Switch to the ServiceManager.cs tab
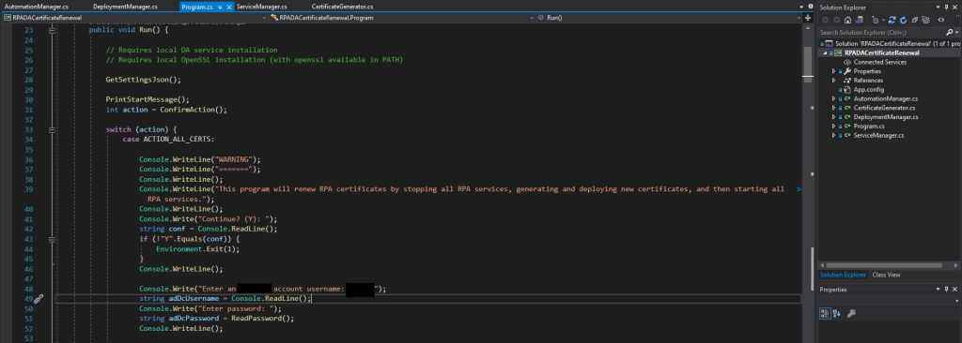Image resolution: width=962 pixels, height=343 pixels. point(262,7)
